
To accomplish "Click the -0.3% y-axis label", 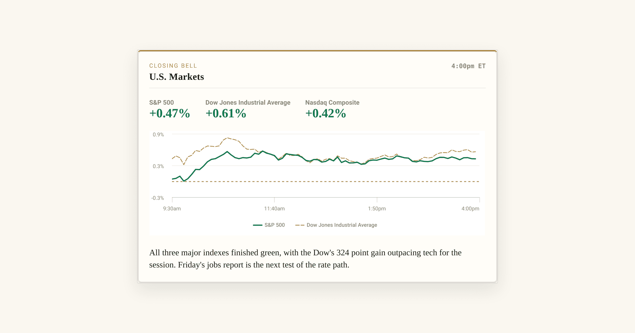I will tap(157, 198).
